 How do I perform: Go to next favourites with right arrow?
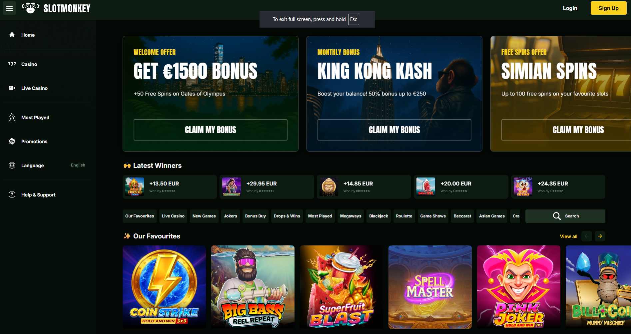[x=600, y=236]
